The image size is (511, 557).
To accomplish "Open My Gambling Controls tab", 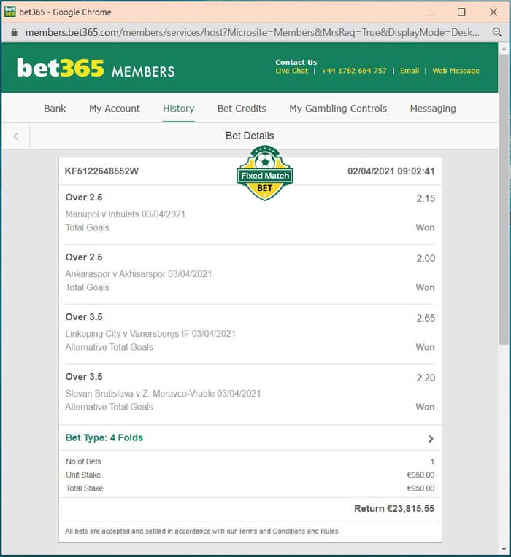I will point(338,109).
